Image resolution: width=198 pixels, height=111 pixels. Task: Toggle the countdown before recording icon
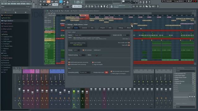coord(49,2)
